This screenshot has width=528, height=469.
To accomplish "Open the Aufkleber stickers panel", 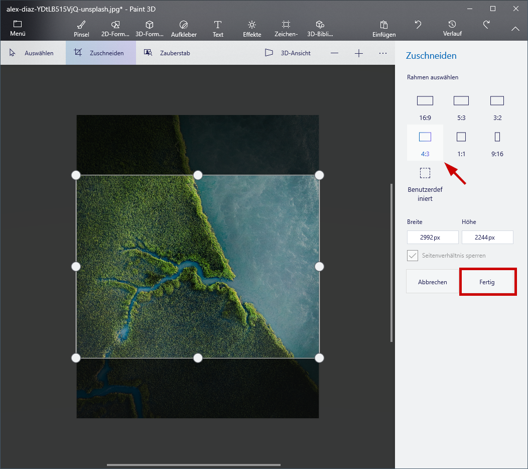I will pos(183,29).
